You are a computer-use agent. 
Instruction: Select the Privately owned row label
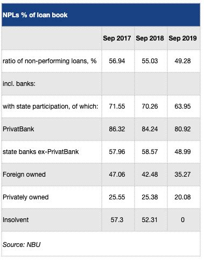point(26,197)
